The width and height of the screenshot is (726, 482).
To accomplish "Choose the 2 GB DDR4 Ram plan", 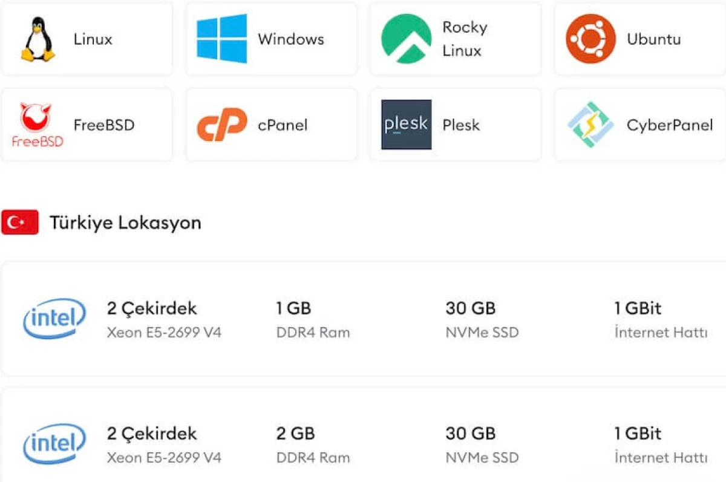I will [x=312, y=444].
